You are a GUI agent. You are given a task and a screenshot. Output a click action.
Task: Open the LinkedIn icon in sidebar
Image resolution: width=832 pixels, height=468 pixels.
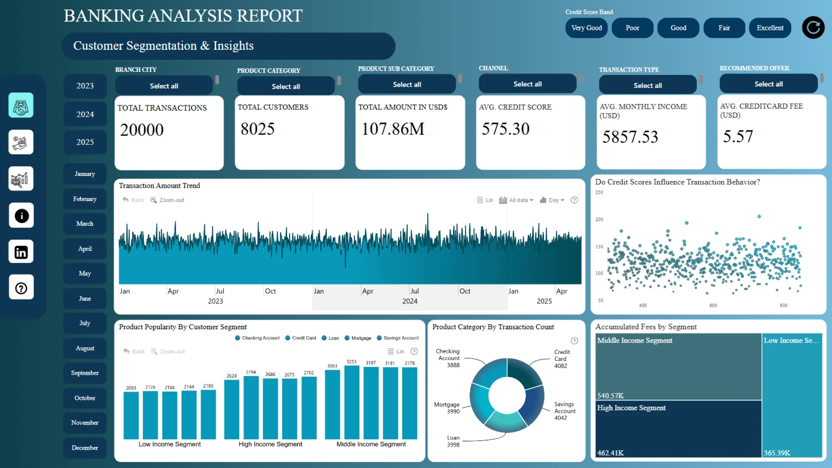pos(21,252)
